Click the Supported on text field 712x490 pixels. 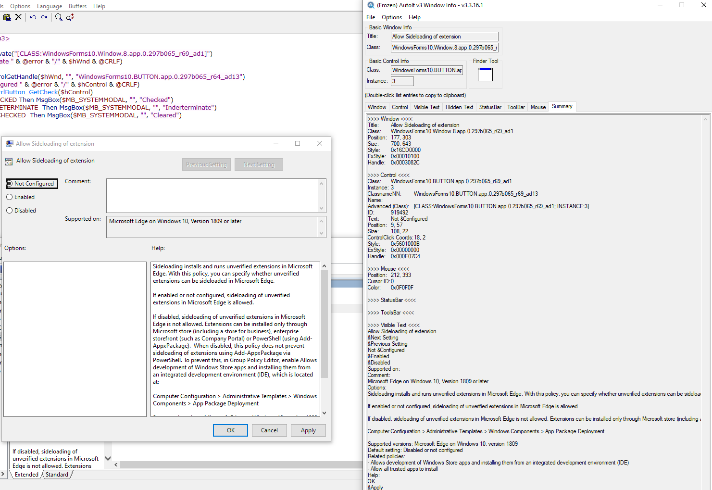click(212, 227)
